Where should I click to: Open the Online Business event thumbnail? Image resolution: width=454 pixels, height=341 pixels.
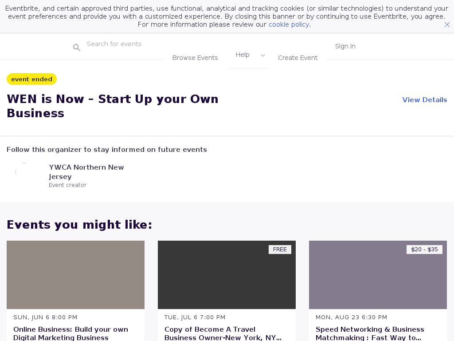(75, 275)
